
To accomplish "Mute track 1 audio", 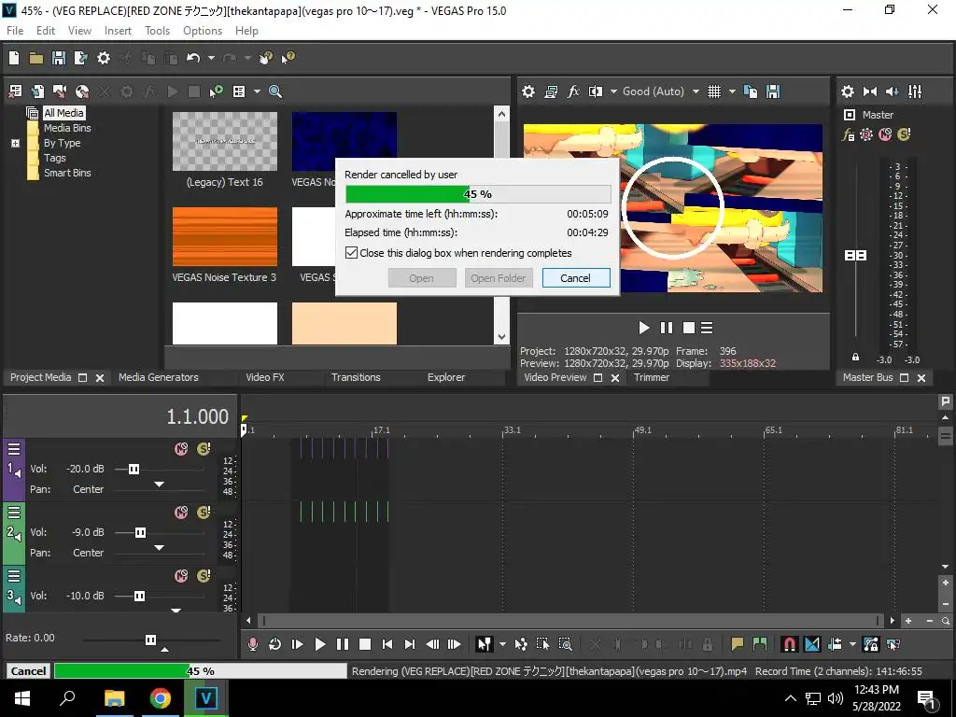I will click(181, 449).
